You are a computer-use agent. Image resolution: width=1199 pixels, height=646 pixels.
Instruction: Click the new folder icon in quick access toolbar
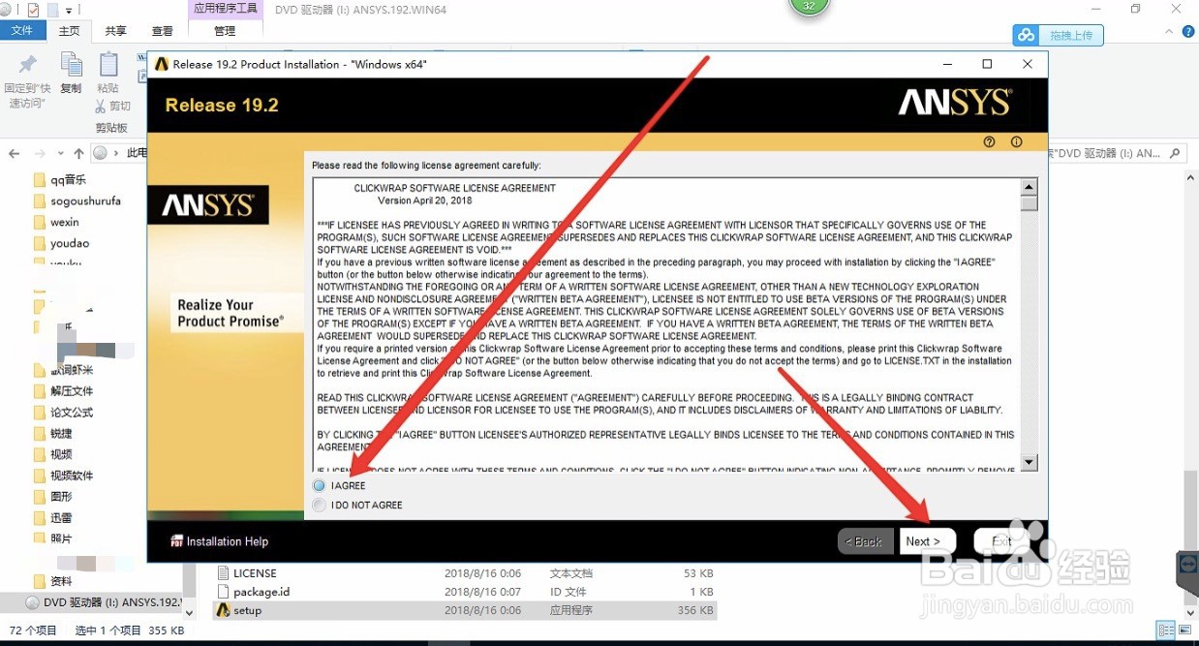pyautogui.click(x=53, y=10)
